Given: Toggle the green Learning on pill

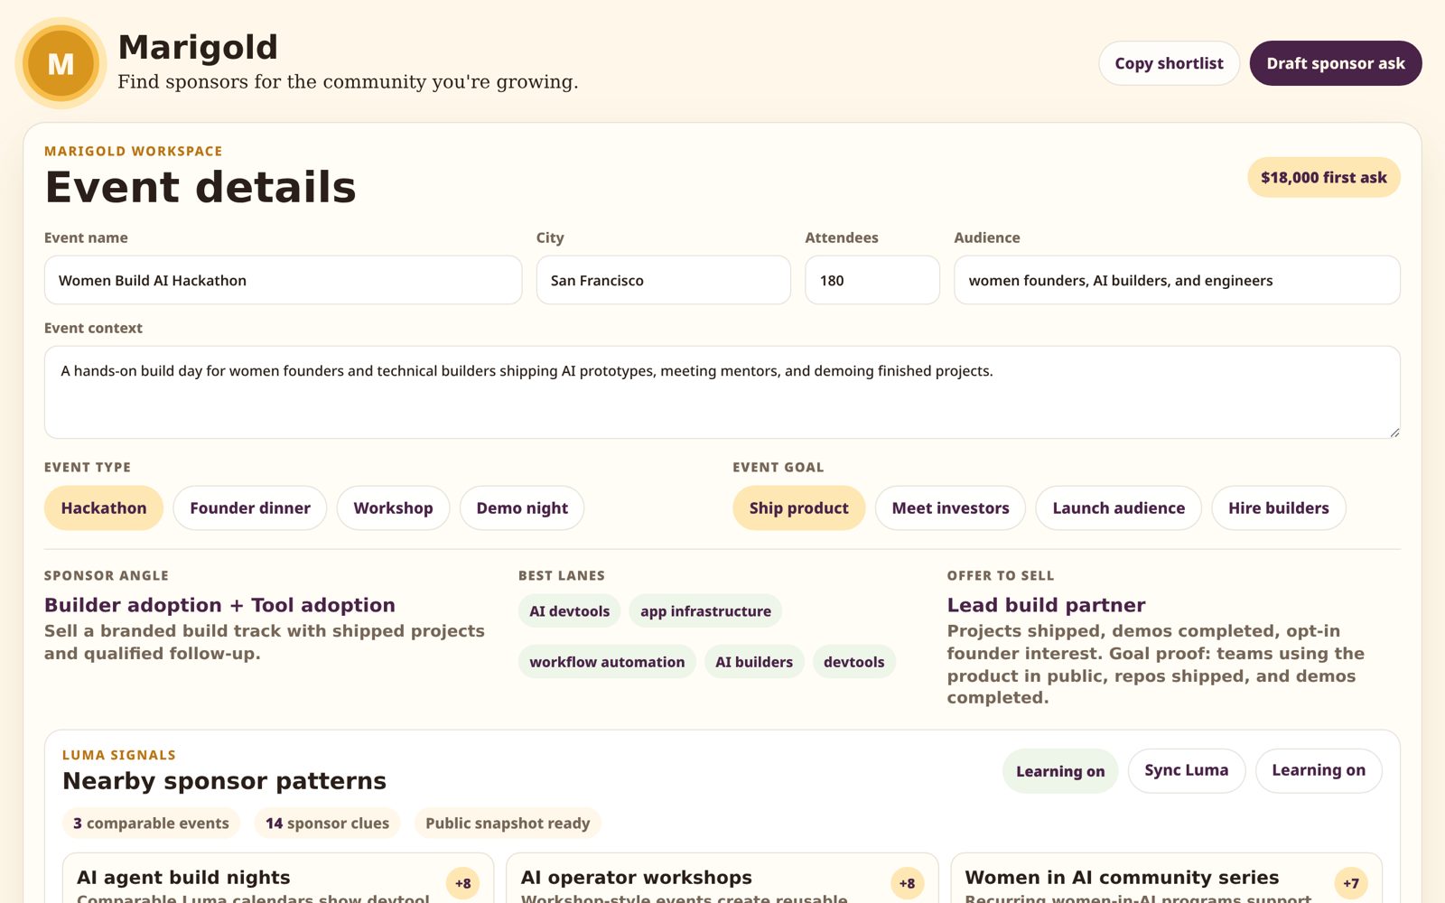Looking at the screenshot, I should coord(1060,771).
